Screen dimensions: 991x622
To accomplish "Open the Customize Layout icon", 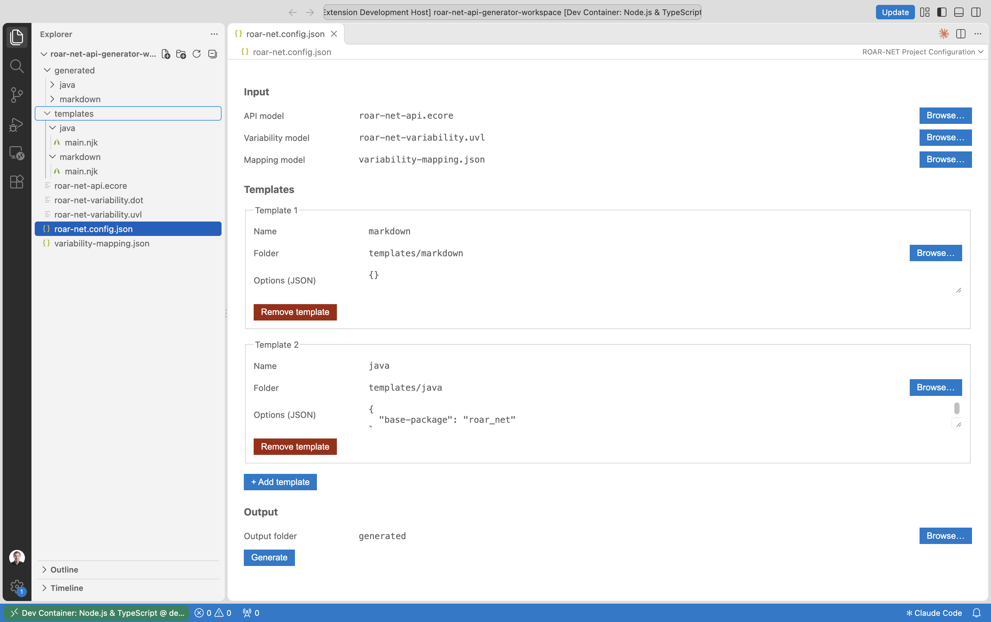I will point(925,12).
